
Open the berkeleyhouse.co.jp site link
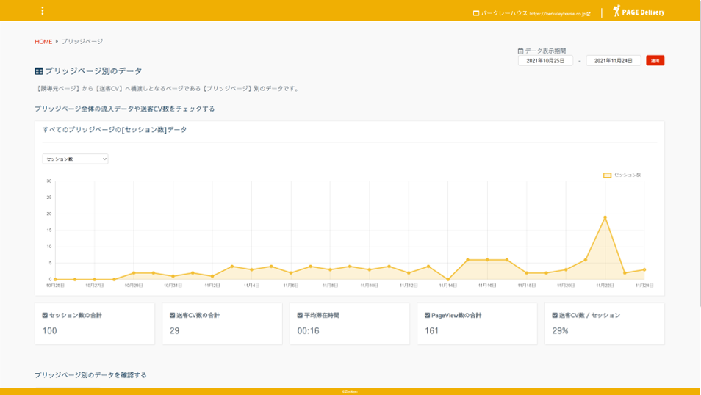point(556,13)
